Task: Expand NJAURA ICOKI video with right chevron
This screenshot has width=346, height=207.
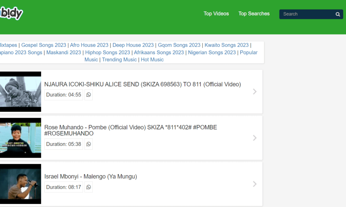Action: point(255,91)
